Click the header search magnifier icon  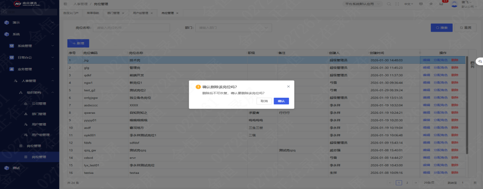(x=389, y=4)
